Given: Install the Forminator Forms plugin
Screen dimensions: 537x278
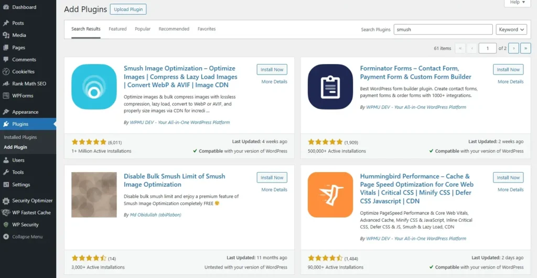Looking at the screenshot, I should [508, 69].
